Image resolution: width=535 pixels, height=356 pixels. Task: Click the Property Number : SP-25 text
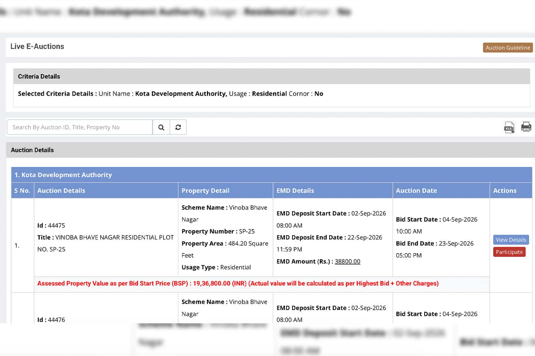(218, 232)
